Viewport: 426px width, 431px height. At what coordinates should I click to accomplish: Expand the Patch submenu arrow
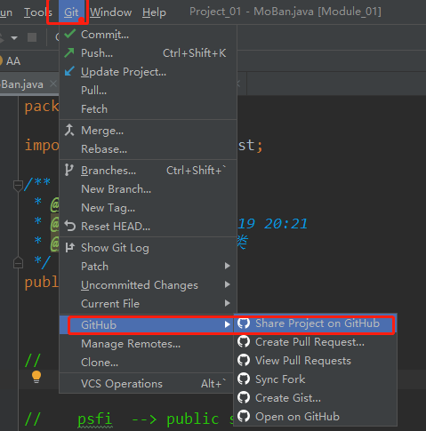228,266
